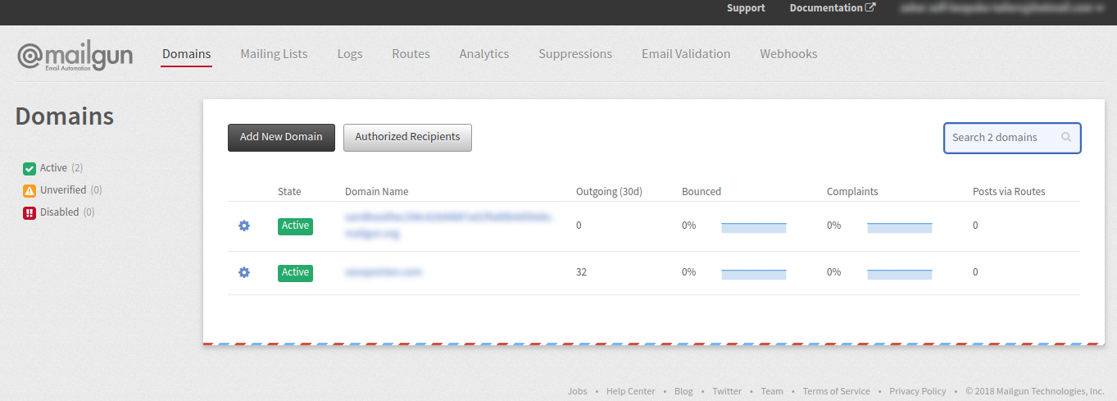Open the sandbox mailgun.org domain link
Viewport: 1117px width, 401px height.
pyautogui.click(x=448, y=226)
